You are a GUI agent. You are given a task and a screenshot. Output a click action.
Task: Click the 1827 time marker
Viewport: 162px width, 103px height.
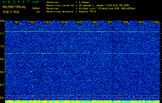point(110,22)
